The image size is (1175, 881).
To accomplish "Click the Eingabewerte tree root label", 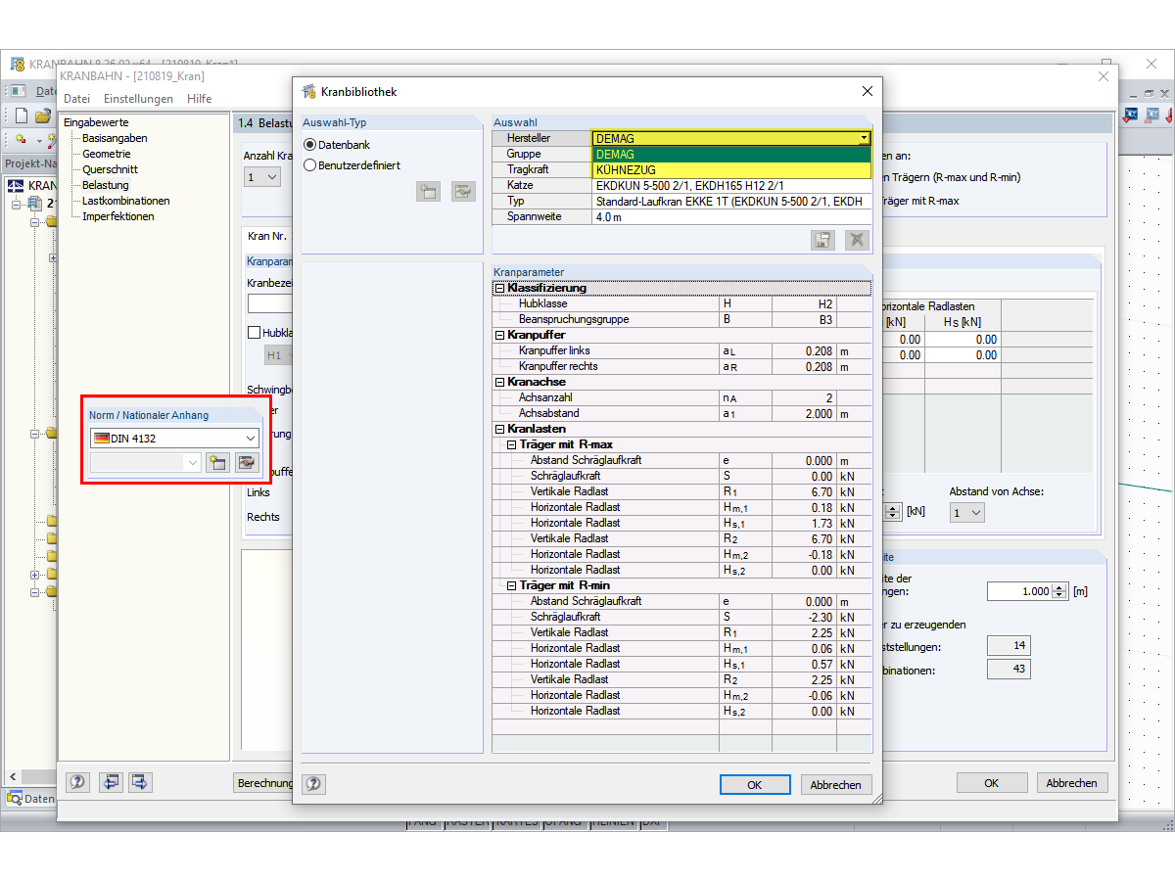I will [96, 122].
